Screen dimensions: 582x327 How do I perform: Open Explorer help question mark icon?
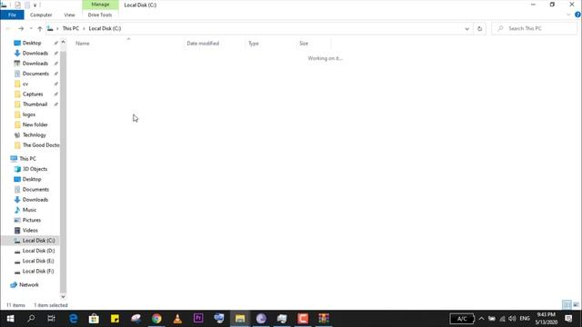pos(577,15)
